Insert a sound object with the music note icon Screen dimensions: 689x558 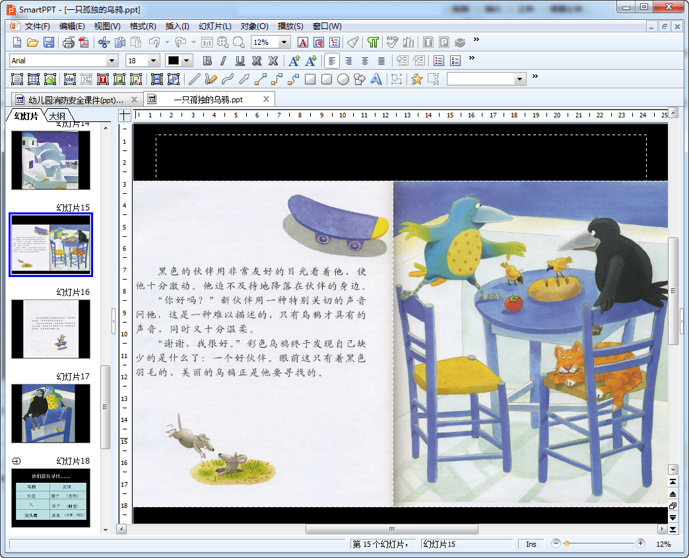pyautogui.click(x=174, y=79)
